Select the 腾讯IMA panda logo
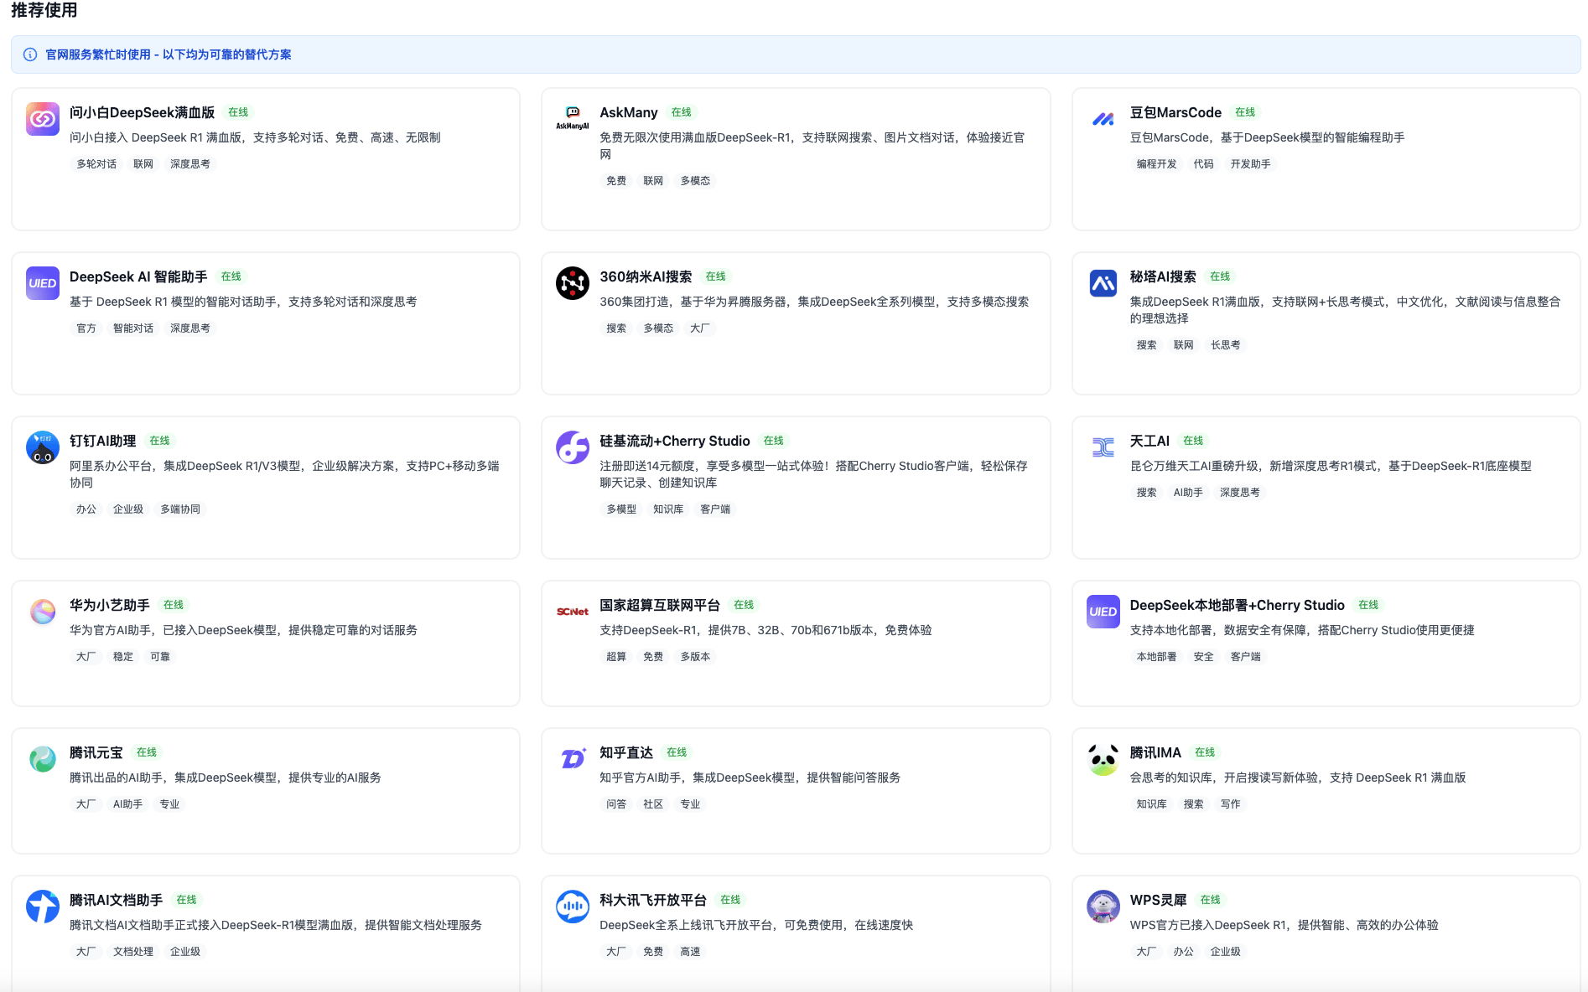 pyautogui.click(x=1103, y=759)
